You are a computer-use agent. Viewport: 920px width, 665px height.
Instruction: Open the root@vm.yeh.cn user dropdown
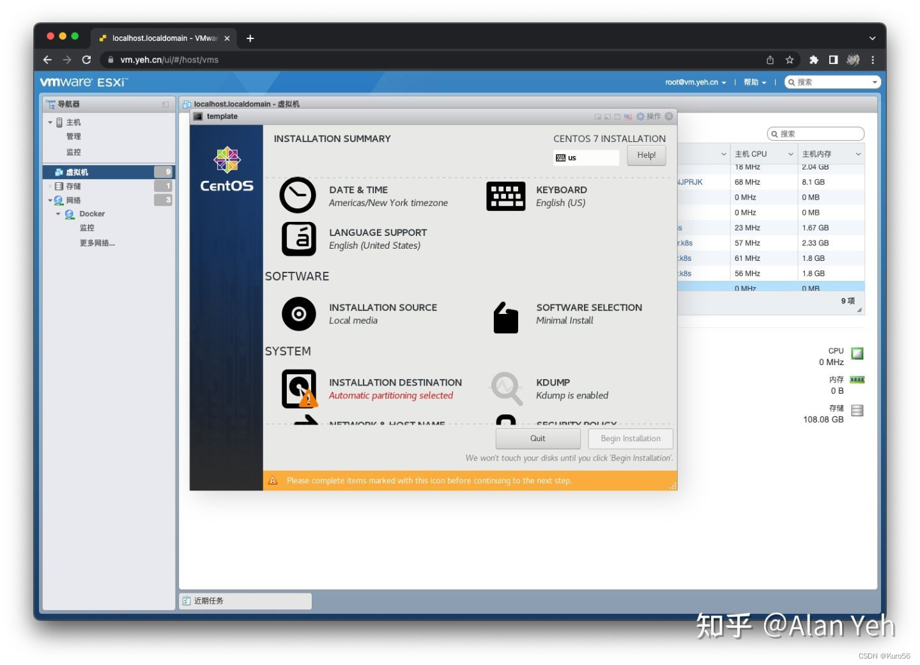pos(695,82)
